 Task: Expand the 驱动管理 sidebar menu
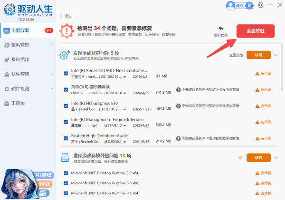[x=28, y=45]
